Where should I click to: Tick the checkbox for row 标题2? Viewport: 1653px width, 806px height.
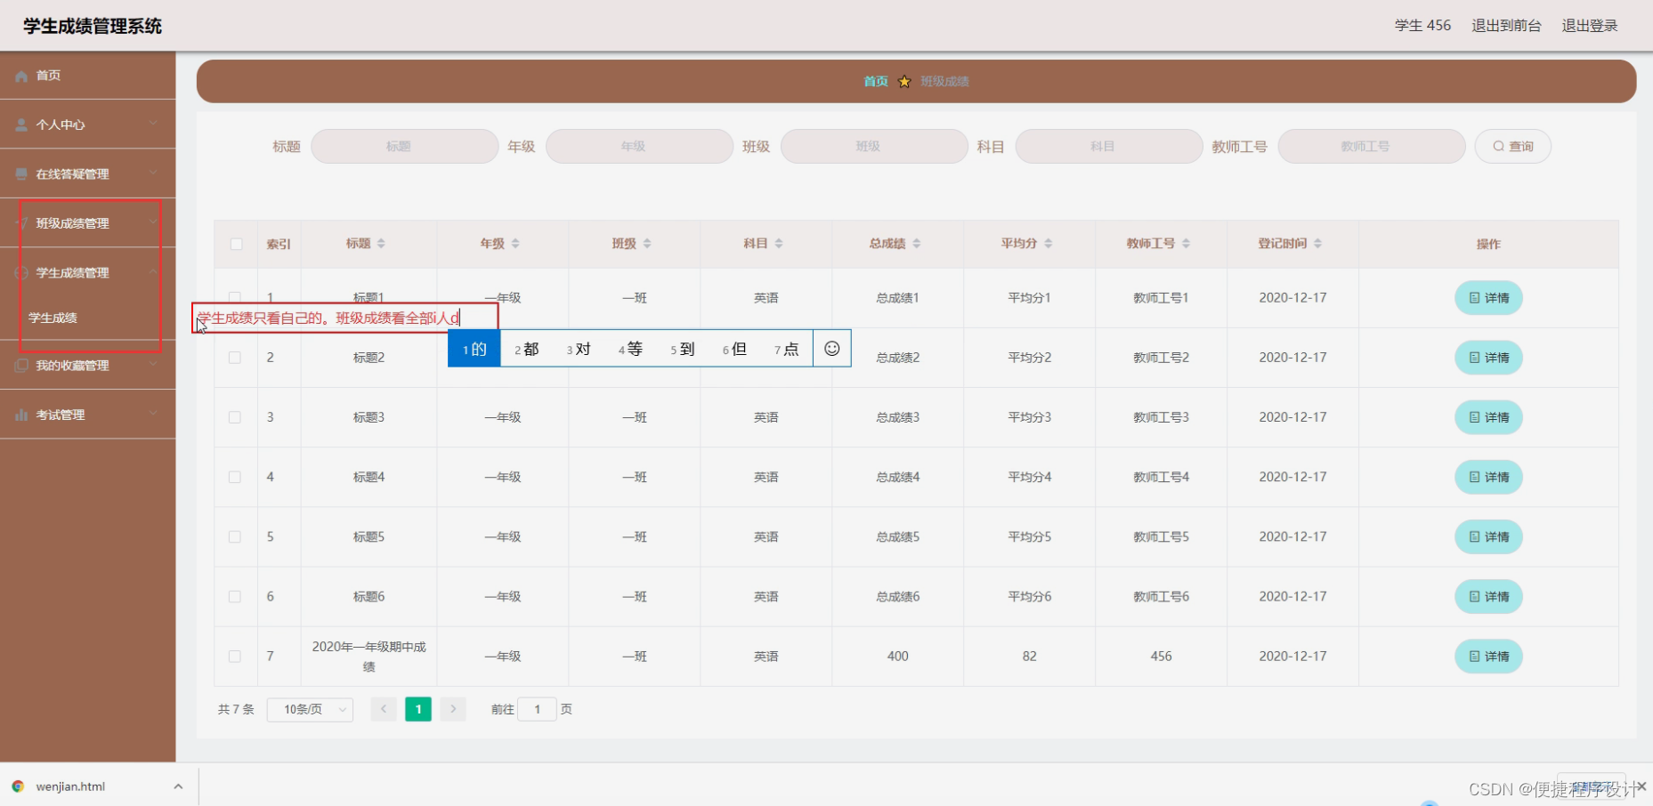235,358
